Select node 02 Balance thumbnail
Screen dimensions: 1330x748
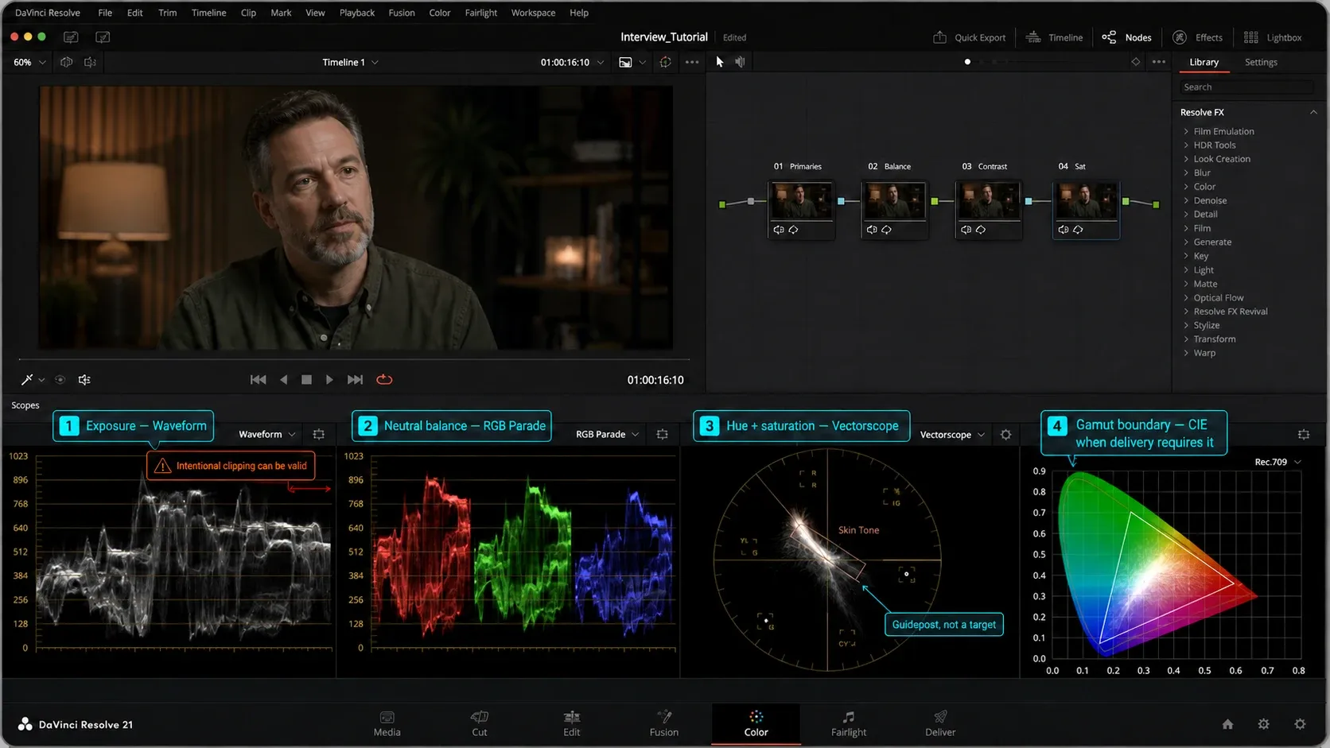coord(894,201)
